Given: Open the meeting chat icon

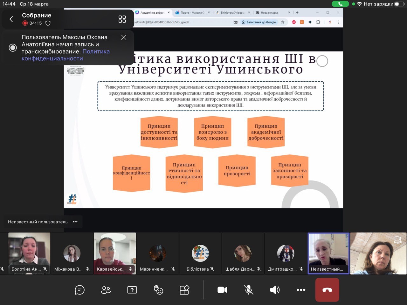Looking at the screenshot, I should point(79,290).
